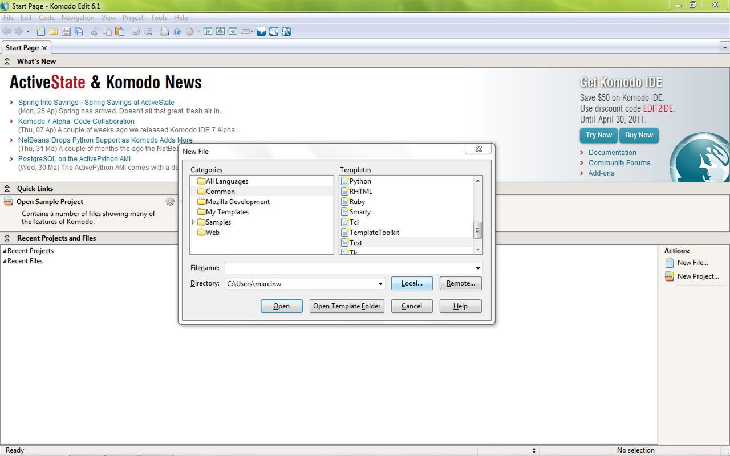Click the blue Help question mark toolbar icon
The height and width of the screenshot is (456, 730).
point(177,32)
